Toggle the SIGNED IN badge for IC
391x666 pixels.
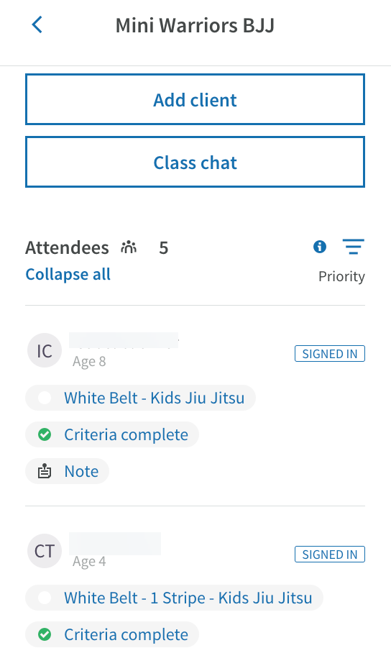click(x=330, y=354)
